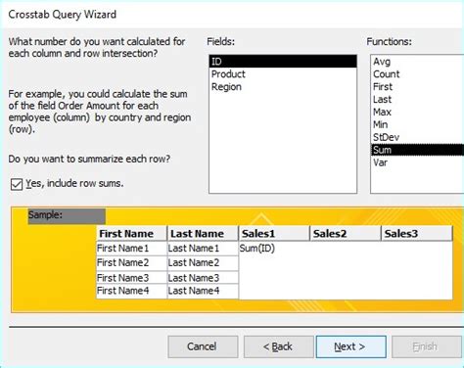Click the First Name sample column header
Viewport: 464px width, 368px height.
point(131,234)
